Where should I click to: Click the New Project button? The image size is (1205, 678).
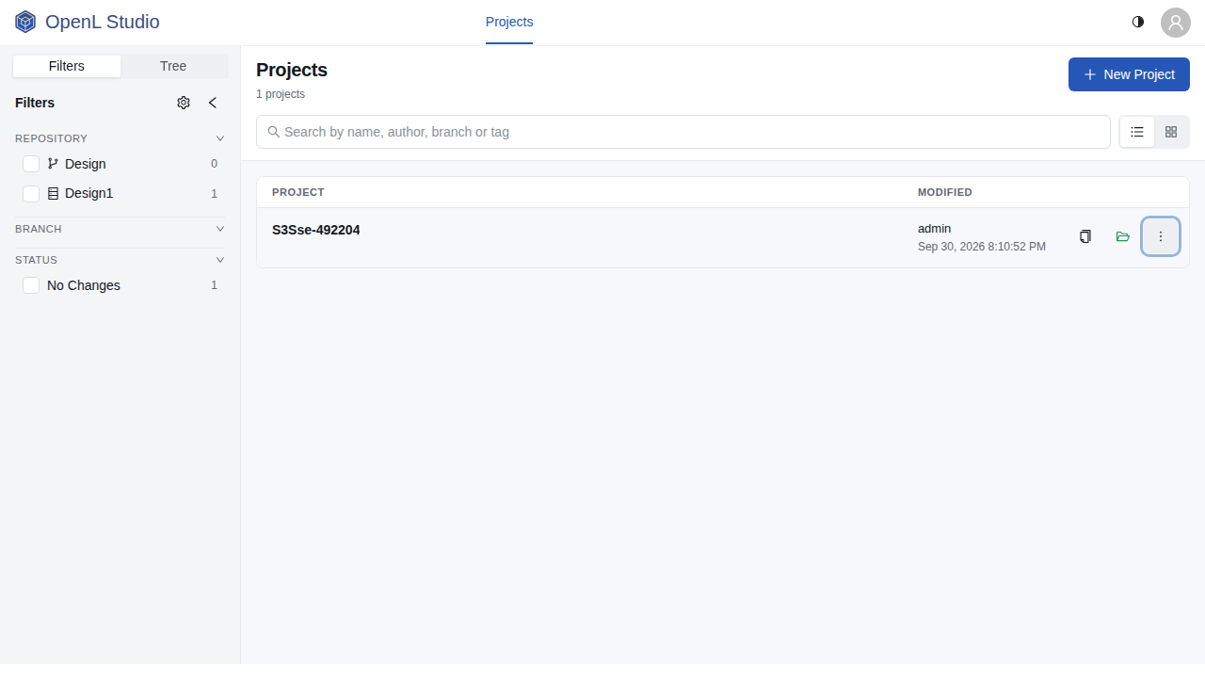(1129, 74)
